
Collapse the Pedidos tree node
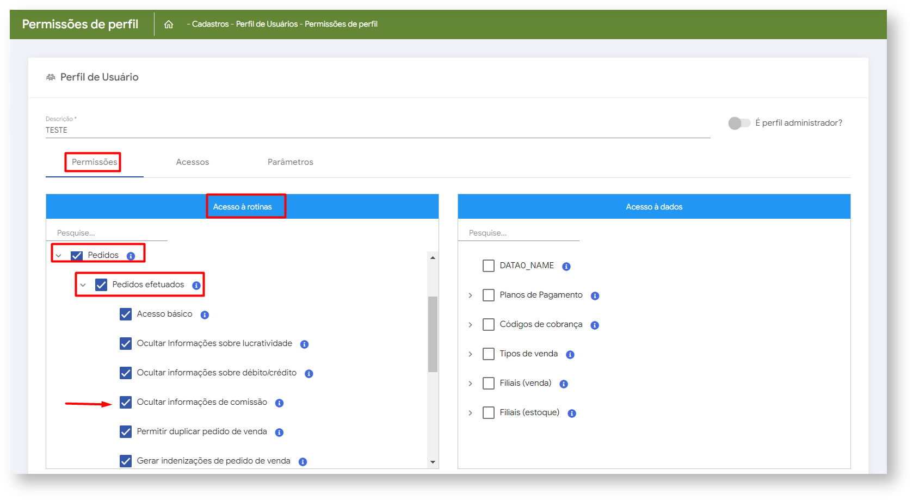click(x=59, y=256)
